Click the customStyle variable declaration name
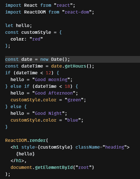This screenshot has height=179, width=140. pyautogui.click(x=36, y=32)
